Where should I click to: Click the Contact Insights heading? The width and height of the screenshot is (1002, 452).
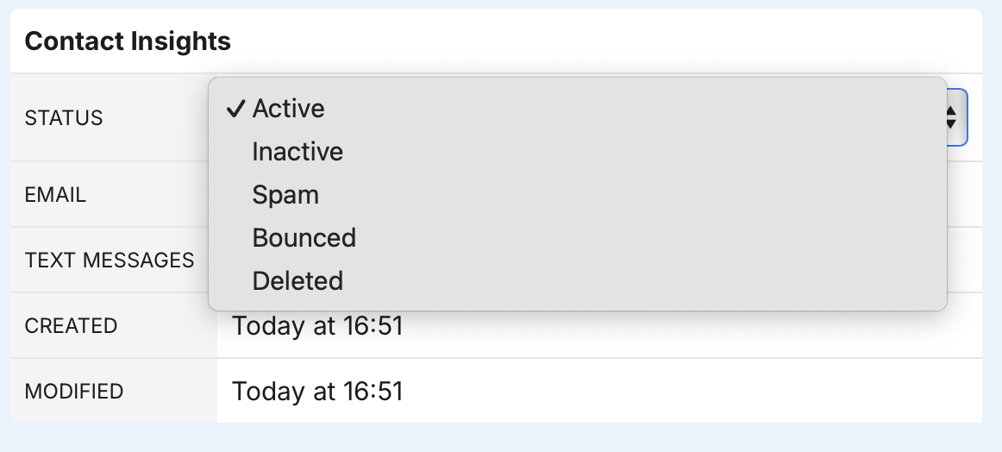[x=128, y=41]
